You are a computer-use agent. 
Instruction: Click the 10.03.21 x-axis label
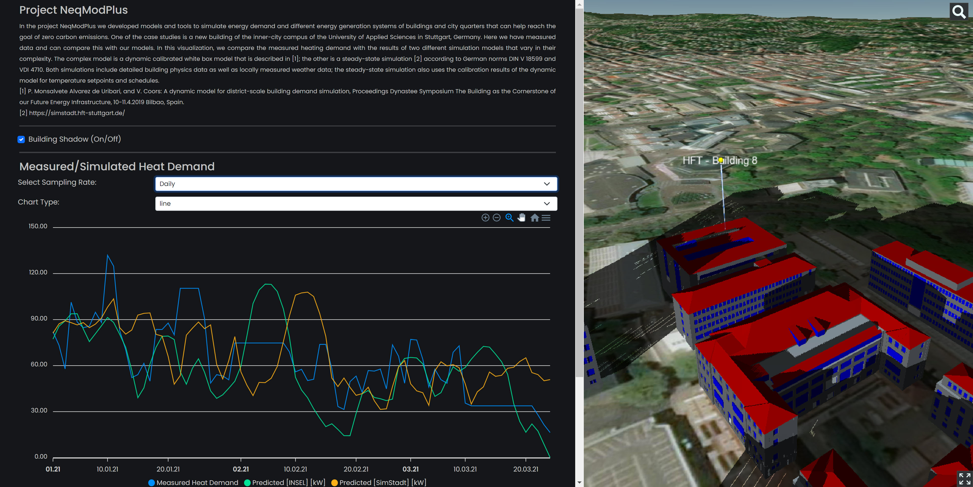[x=465, y=469]
